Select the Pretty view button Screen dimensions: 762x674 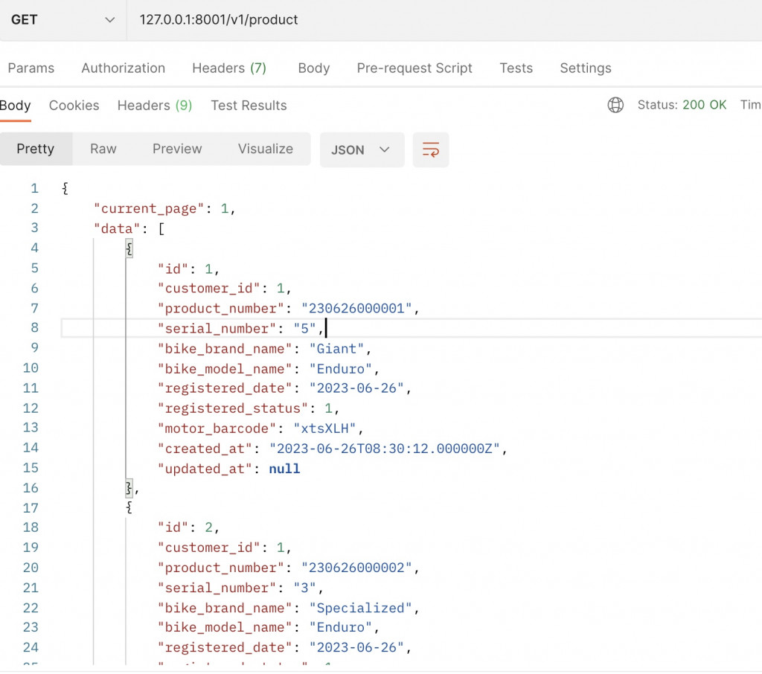pos(36,149)
